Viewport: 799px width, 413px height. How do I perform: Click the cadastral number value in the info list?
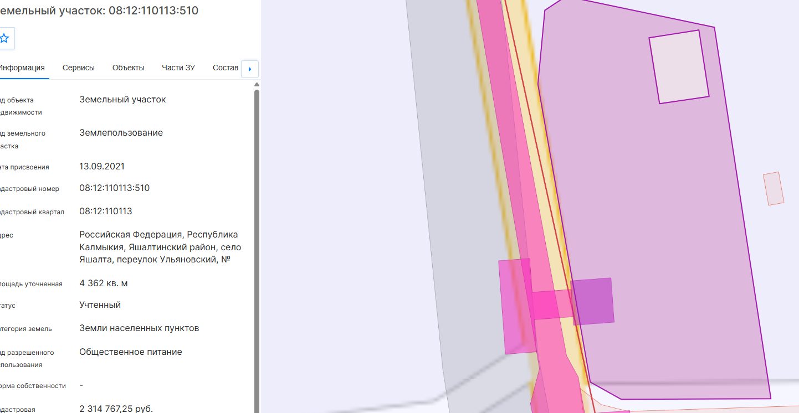coord(115,188)
